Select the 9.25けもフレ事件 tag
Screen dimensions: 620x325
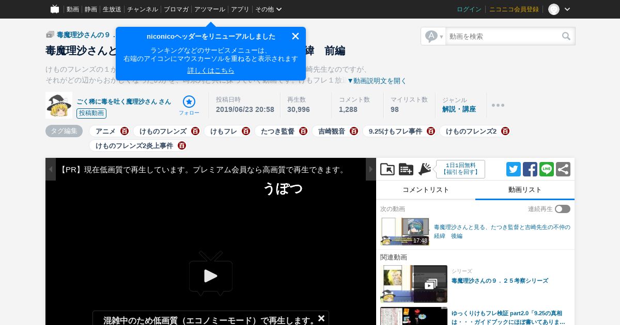coord(395,132)
